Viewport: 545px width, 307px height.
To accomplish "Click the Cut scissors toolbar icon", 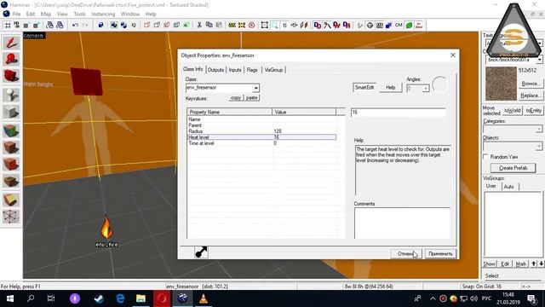I will 199,25.
